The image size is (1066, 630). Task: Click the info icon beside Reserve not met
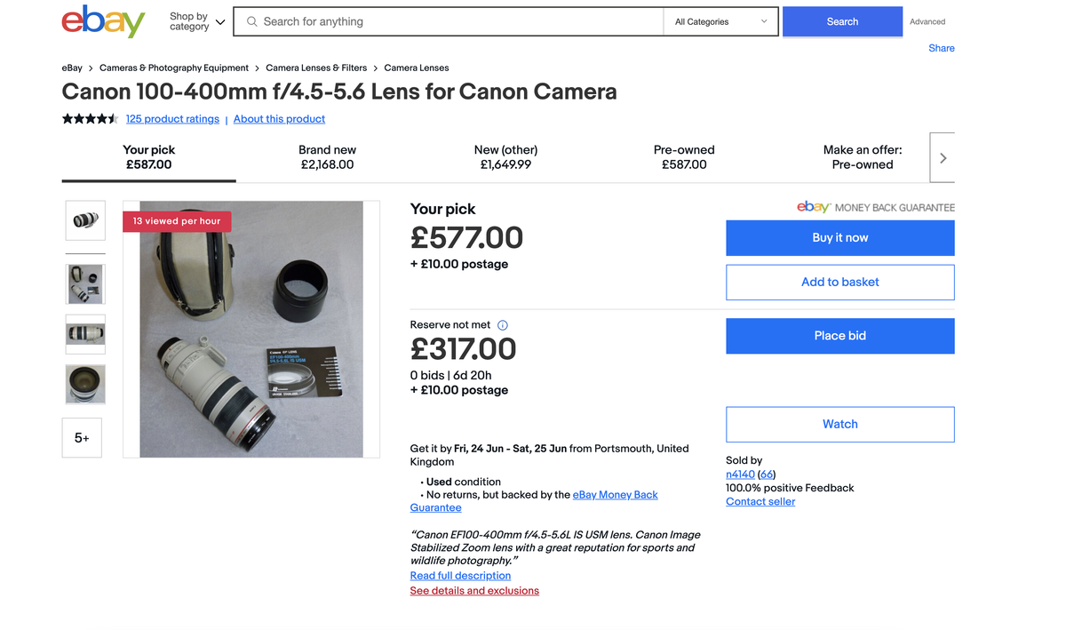pyautogui.click(x=503, y=325)
